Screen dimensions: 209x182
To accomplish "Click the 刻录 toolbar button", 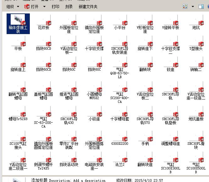I will tap(69, 7).
